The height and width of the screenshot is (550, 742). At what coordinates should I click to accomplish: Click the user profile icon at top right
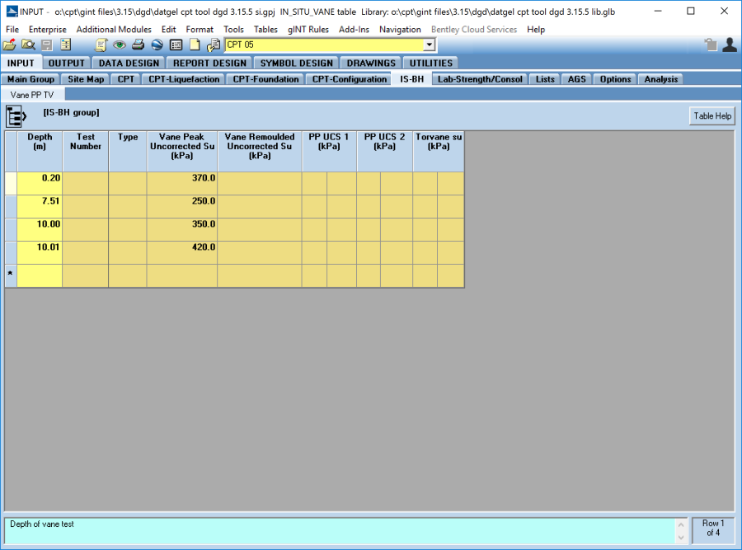[x=729, y=45]
